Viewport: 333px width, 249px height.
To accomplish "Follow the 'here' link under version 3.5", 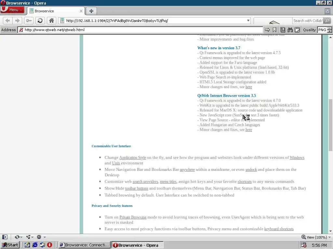I will coord(249,130).
